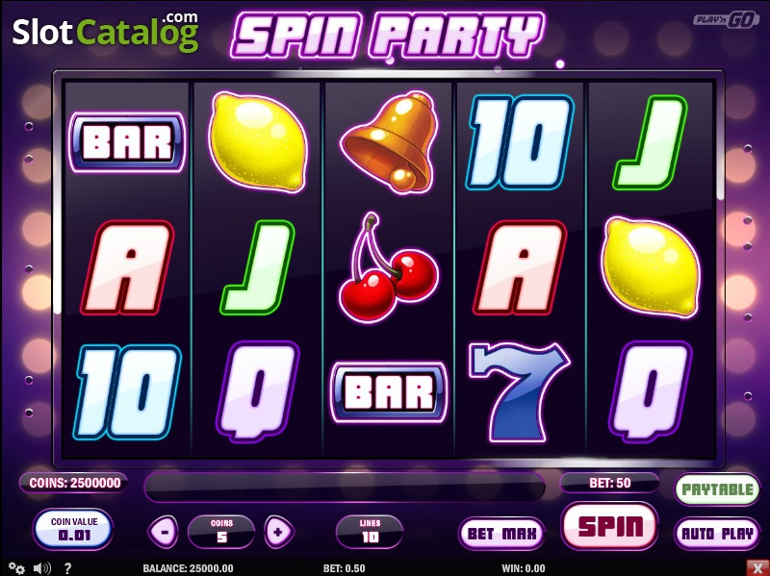Viewport: 770px width, 576px height.
Task: Click the red cherries symbol
Action: [389, 268]
